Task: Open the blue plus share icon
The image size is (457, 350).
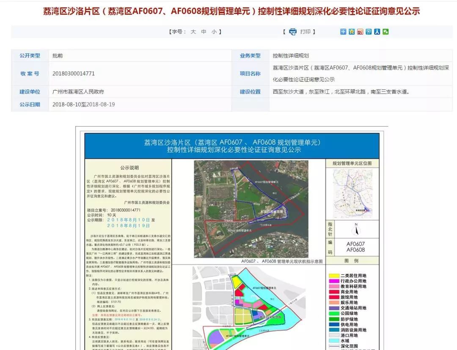Action: click(343, 32)
